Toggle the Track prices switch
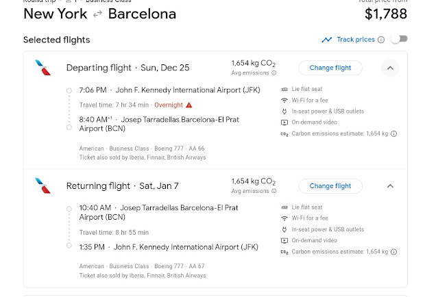 click(398, 40)
